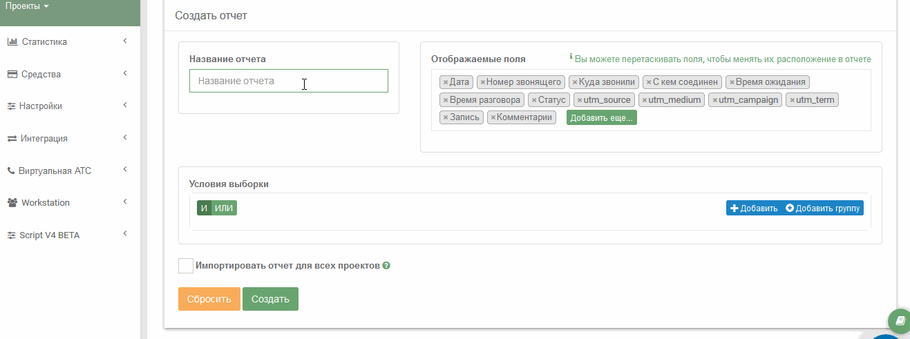Click the Workstation users icon

tap(12, 203)
